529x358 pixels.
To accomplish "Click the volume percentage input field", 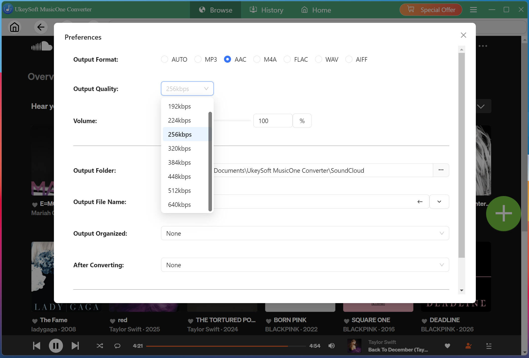I will [x=273, y=121].
